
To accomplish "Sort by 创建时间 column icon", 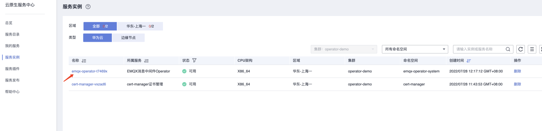I will [469, 61].
